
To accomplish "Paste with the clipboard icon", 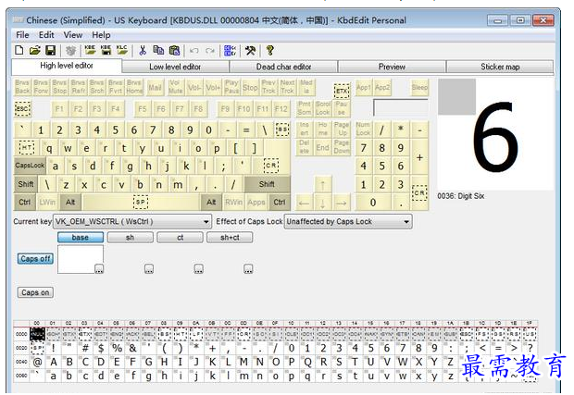I will click(x=174, y=50).
